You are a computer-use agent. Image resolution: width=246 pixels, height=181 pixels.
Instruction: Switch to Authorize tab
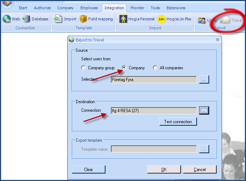click(42, 8)
